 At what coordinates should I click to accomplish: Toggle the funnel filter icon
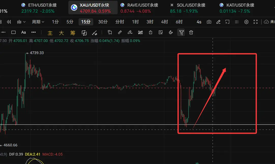coord(181,33)
